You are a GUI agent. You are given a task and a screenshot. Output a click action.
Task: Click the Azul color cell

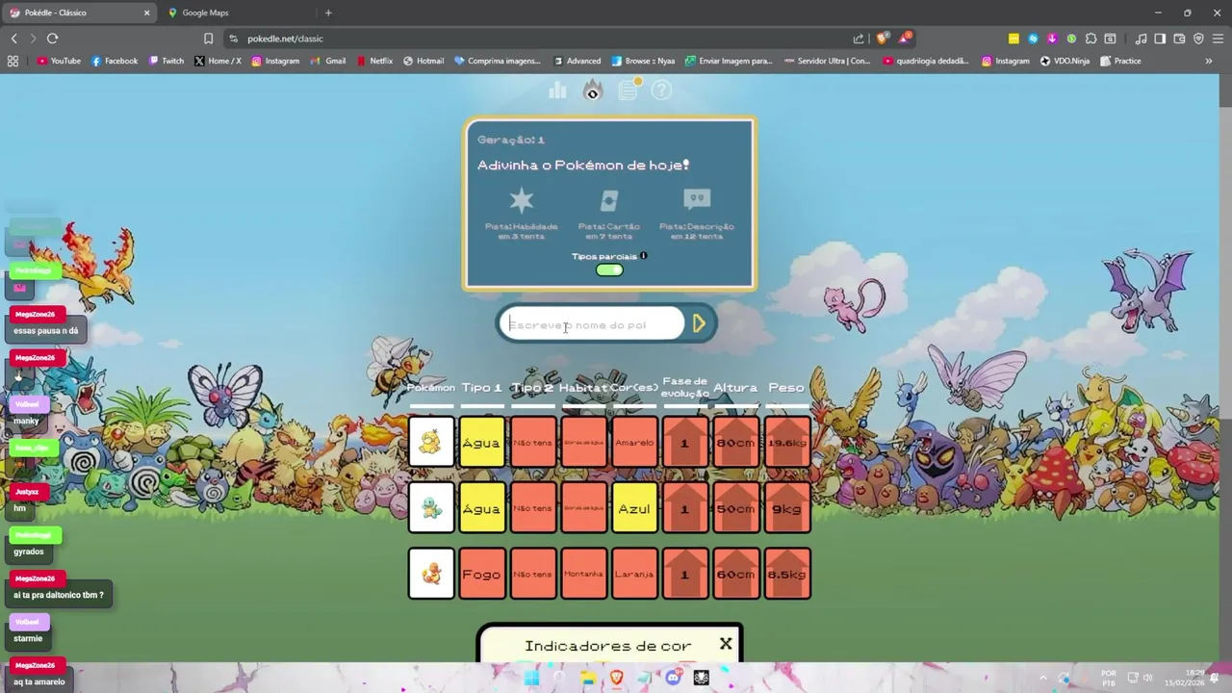point(634,508)
